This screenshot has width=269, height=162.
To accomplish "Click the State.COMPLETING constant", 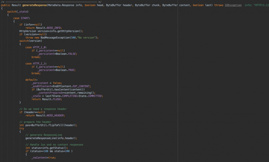I will [65, 96].
